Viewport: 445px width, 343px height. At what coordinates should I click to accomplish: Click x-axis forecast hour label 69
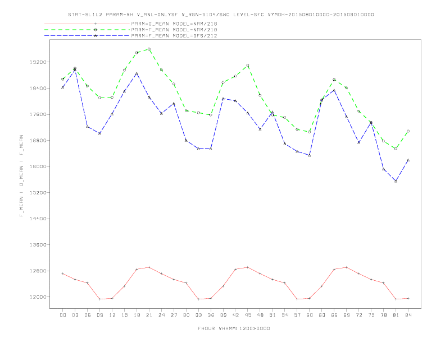tap(347, 315)
